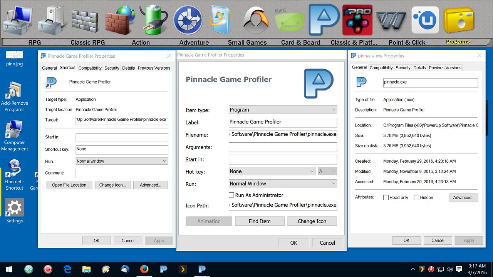Check the Read-only attribute box
The image size is (493, 277).
point(386,198)
